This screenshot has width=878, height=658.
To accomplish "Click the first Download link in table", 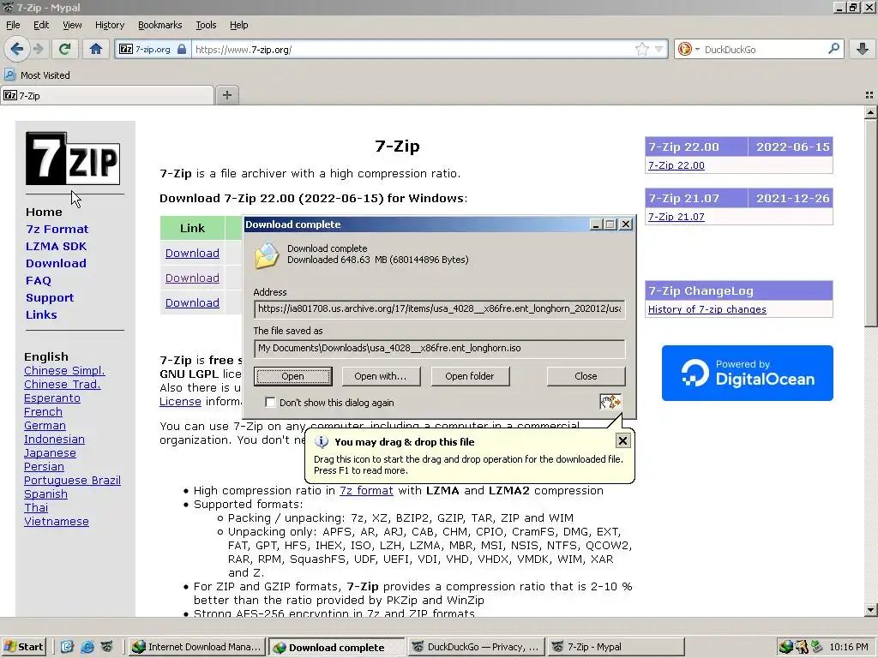I will coord(192,253).
